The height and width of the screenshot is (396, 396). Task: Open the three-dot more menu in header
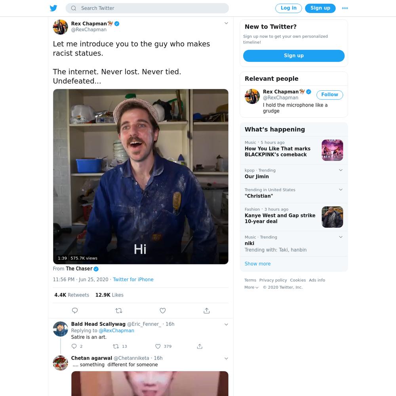coord(345,8)
